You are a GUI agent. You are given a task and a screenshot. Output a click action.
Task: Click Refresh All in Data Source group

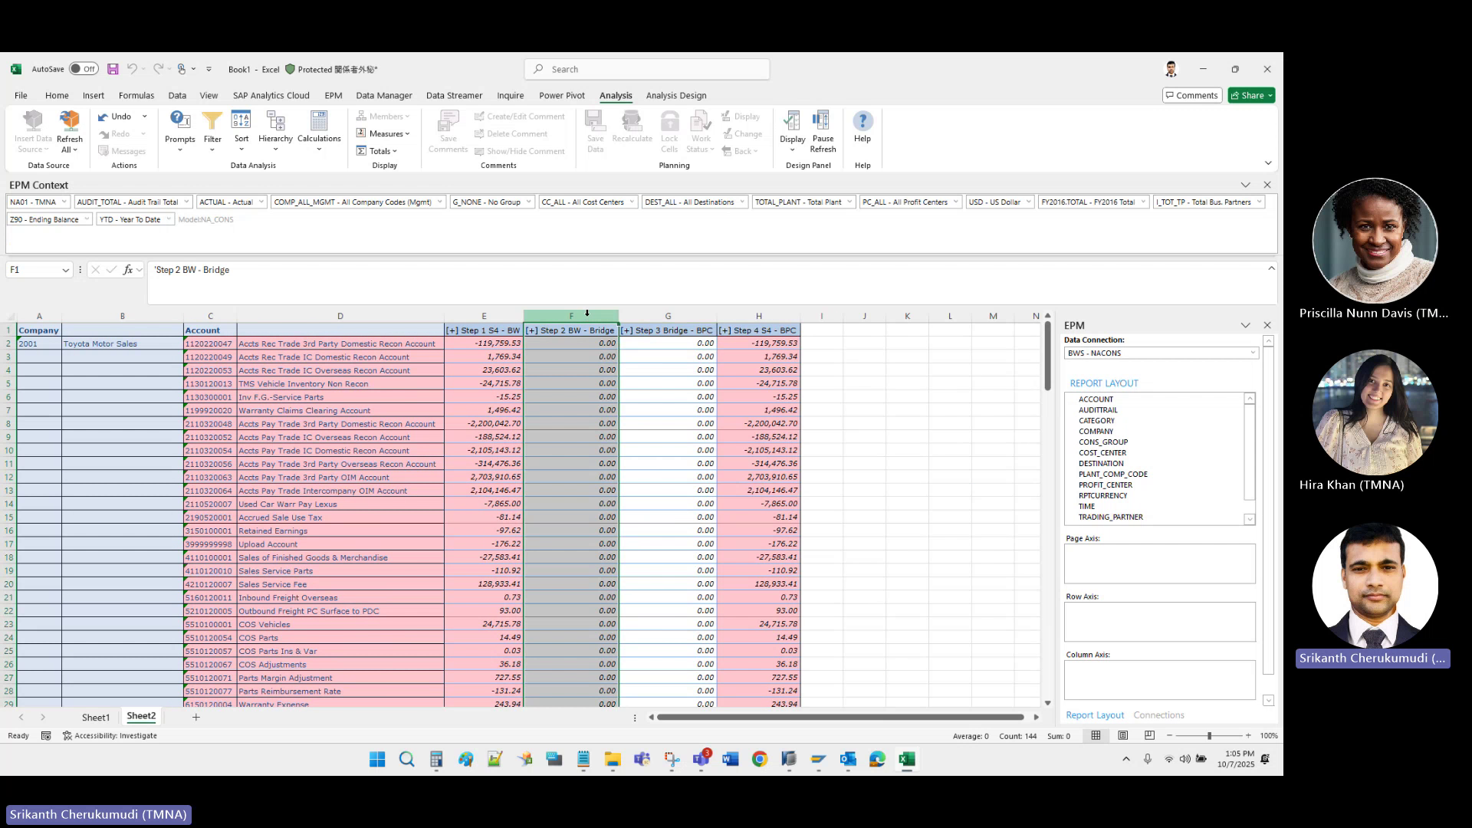click(x=70, y=130)
